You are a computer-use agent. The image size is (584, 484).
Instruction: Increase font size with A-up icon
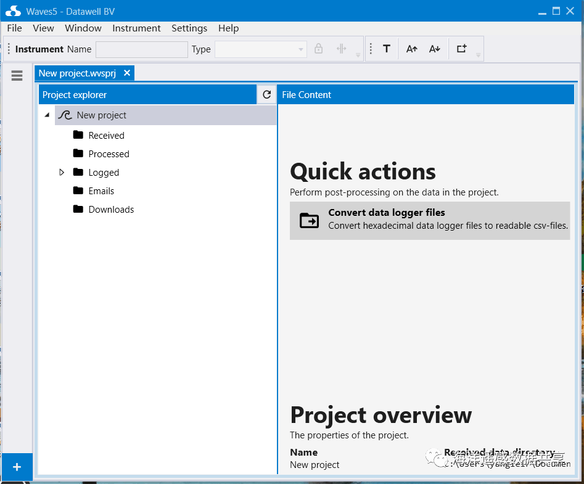412,49
